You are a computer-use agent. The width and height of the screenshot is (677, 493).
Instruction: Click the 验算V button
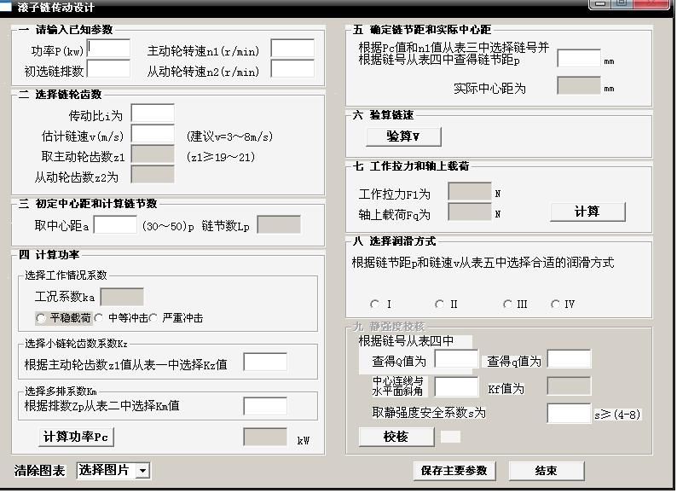click(403, 136)
